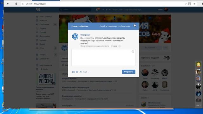Viewport: 203px width, 114px height.
Task: Open profile avatar in VK header
Action: pyautogui.click(x=166, y=9)
